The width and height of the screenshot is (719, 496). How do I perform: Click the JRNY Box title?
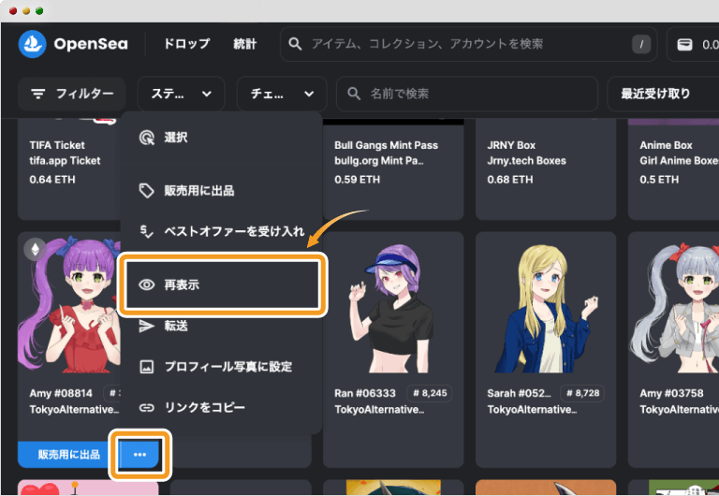click(x=511, y=145)
